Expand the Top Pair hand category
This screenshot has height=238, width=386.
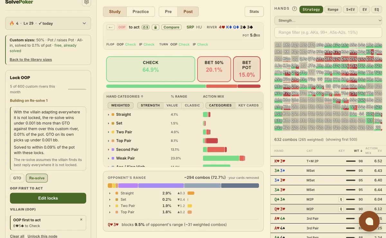click(x=108, y=141)
